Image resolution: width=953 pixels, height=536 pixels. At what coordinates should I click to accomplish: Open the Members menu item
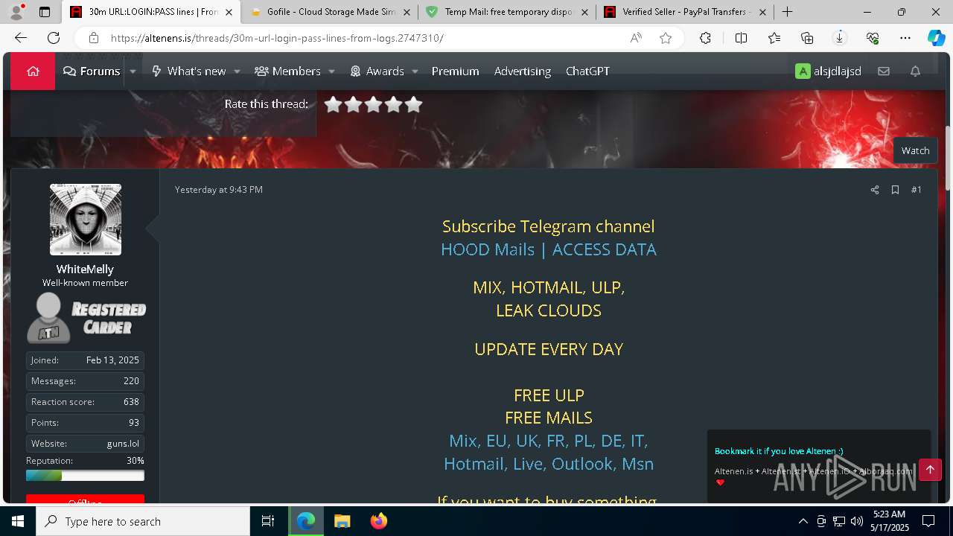287,71
